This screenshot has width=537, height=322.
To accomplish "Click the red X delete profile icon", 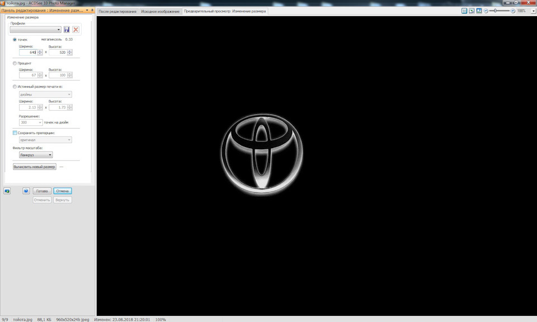I will click(76, 30).
